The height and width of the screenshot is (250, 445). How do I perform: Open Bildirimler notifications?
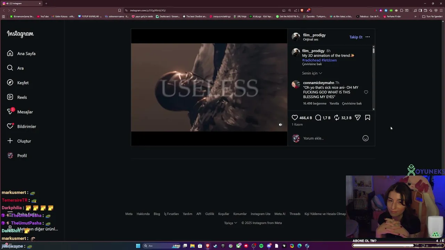pos(22,126)
